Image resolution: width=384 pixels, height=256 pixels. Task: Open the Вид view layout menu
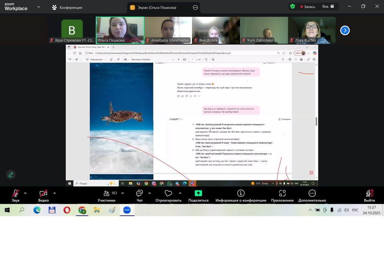[x=328, y=6]
